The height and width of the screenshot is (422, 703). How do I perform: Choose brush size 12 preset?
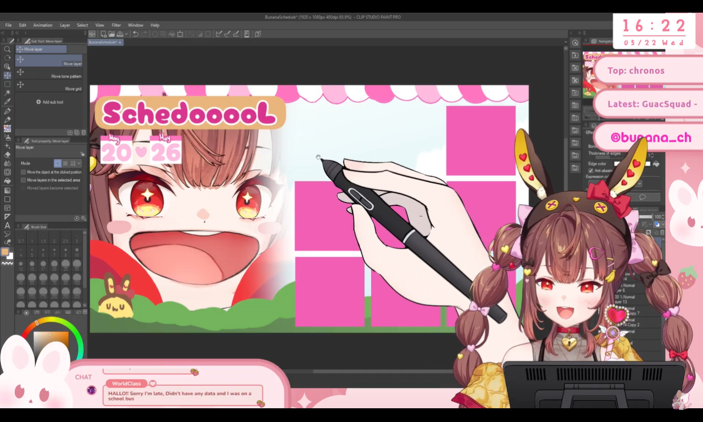pyautogui.click(x=21, y=265)
